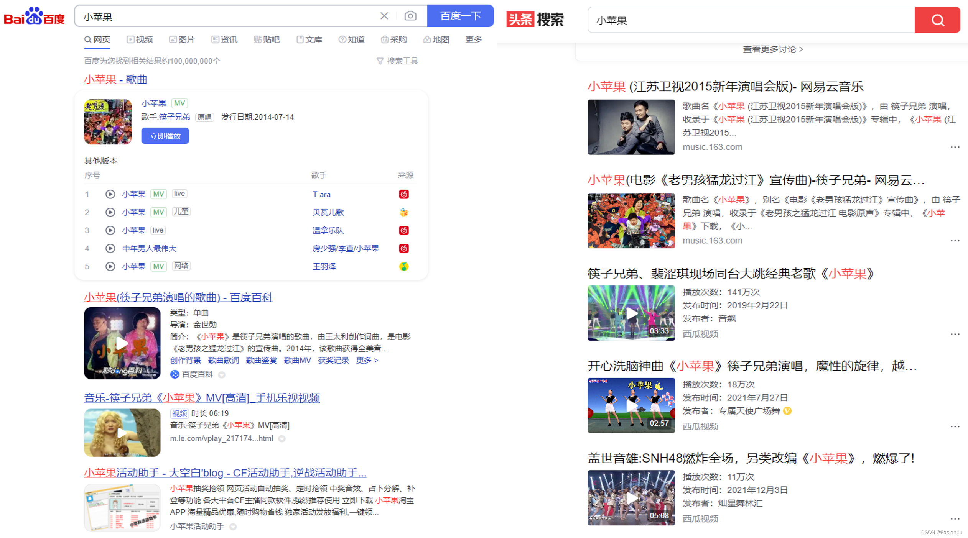Open the 图片 tab
Viewport: 968px width, 538px height.
click(182, 39)
